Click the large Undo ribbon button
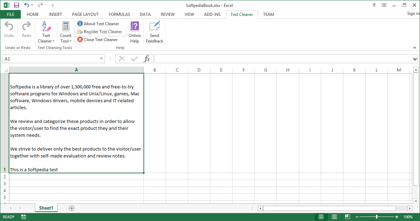Screen dimensions: 420x221 point(9,30)
